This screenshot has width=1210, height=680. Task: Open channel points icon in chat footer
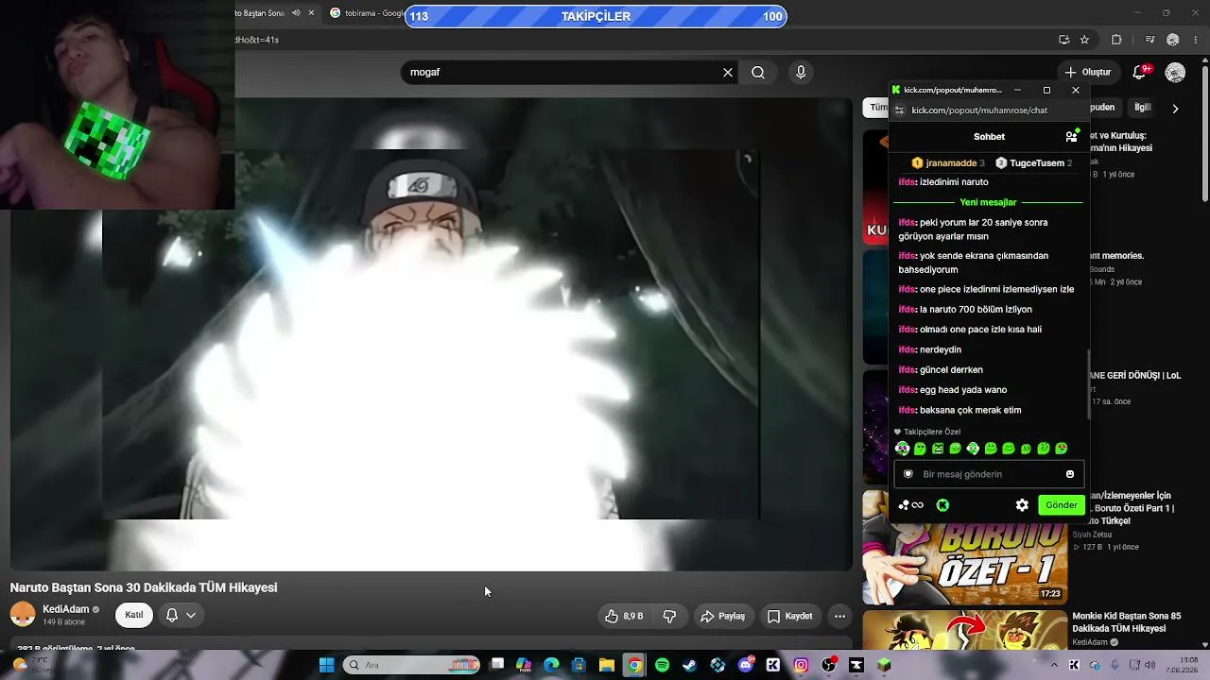(910, 505)
